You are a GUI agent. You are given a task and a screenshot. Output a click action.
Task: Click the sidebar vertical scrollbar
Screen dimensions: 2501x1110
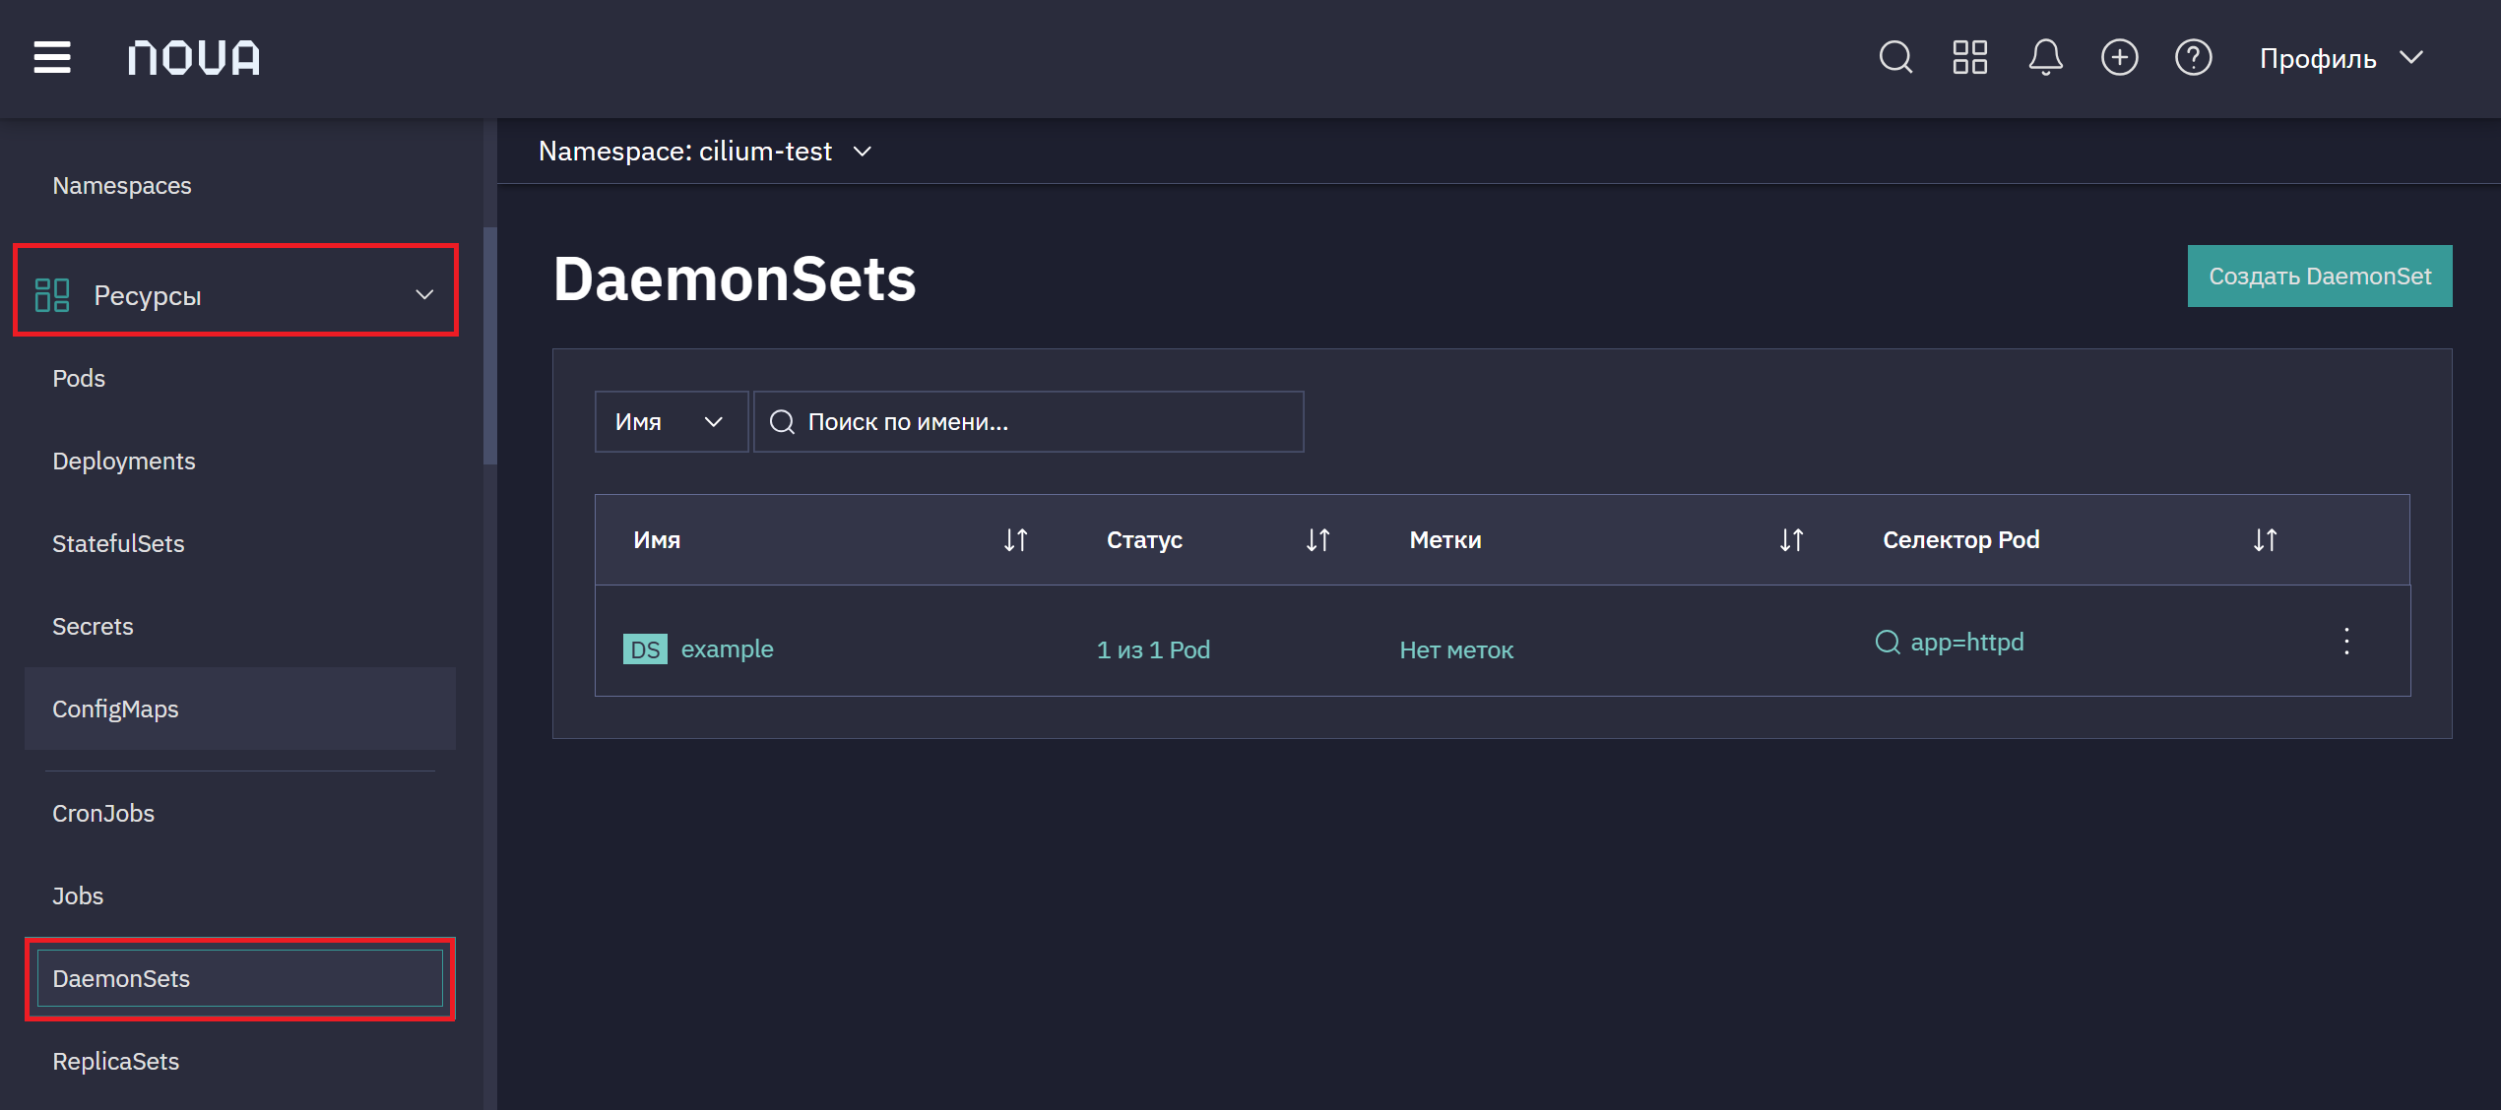(x=489, y=344)
